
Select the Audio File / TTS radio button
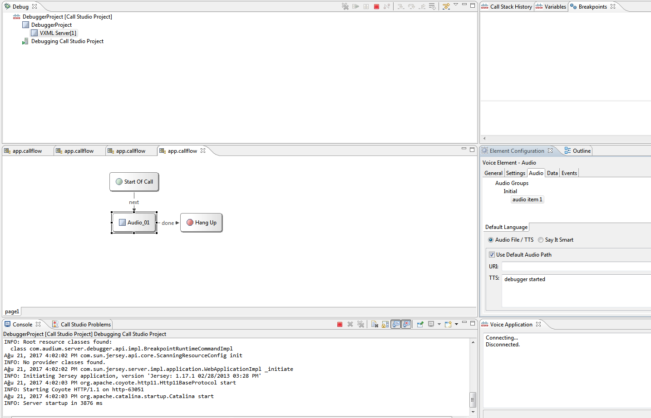tap(491, 240)
